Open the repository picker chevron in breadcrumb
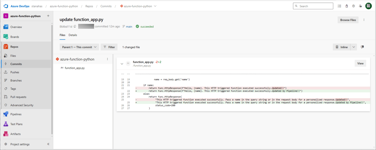The height and width of the screenshot is (150, 376). [155, 6]
